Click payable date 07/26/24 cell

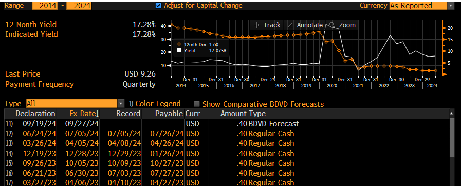(167, 134)
